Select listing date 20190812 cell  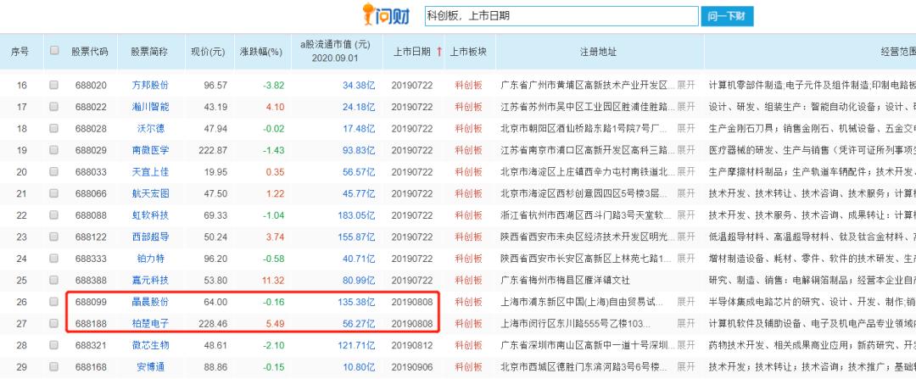(412, 346)
